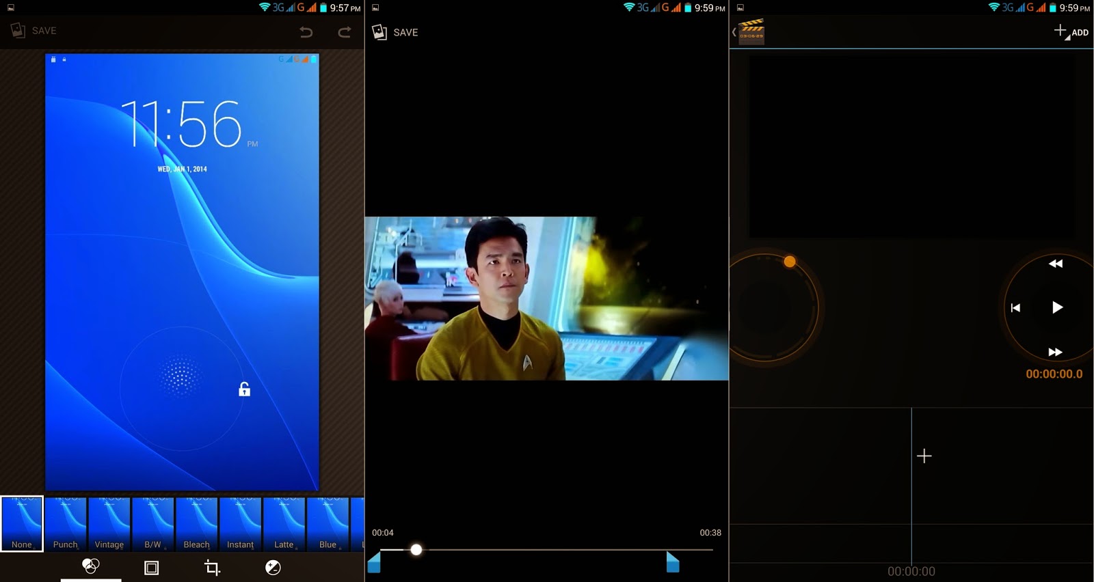Tap SAVE on the video trim screen
The image size is (1094, 582).
(x=395, y=32)
